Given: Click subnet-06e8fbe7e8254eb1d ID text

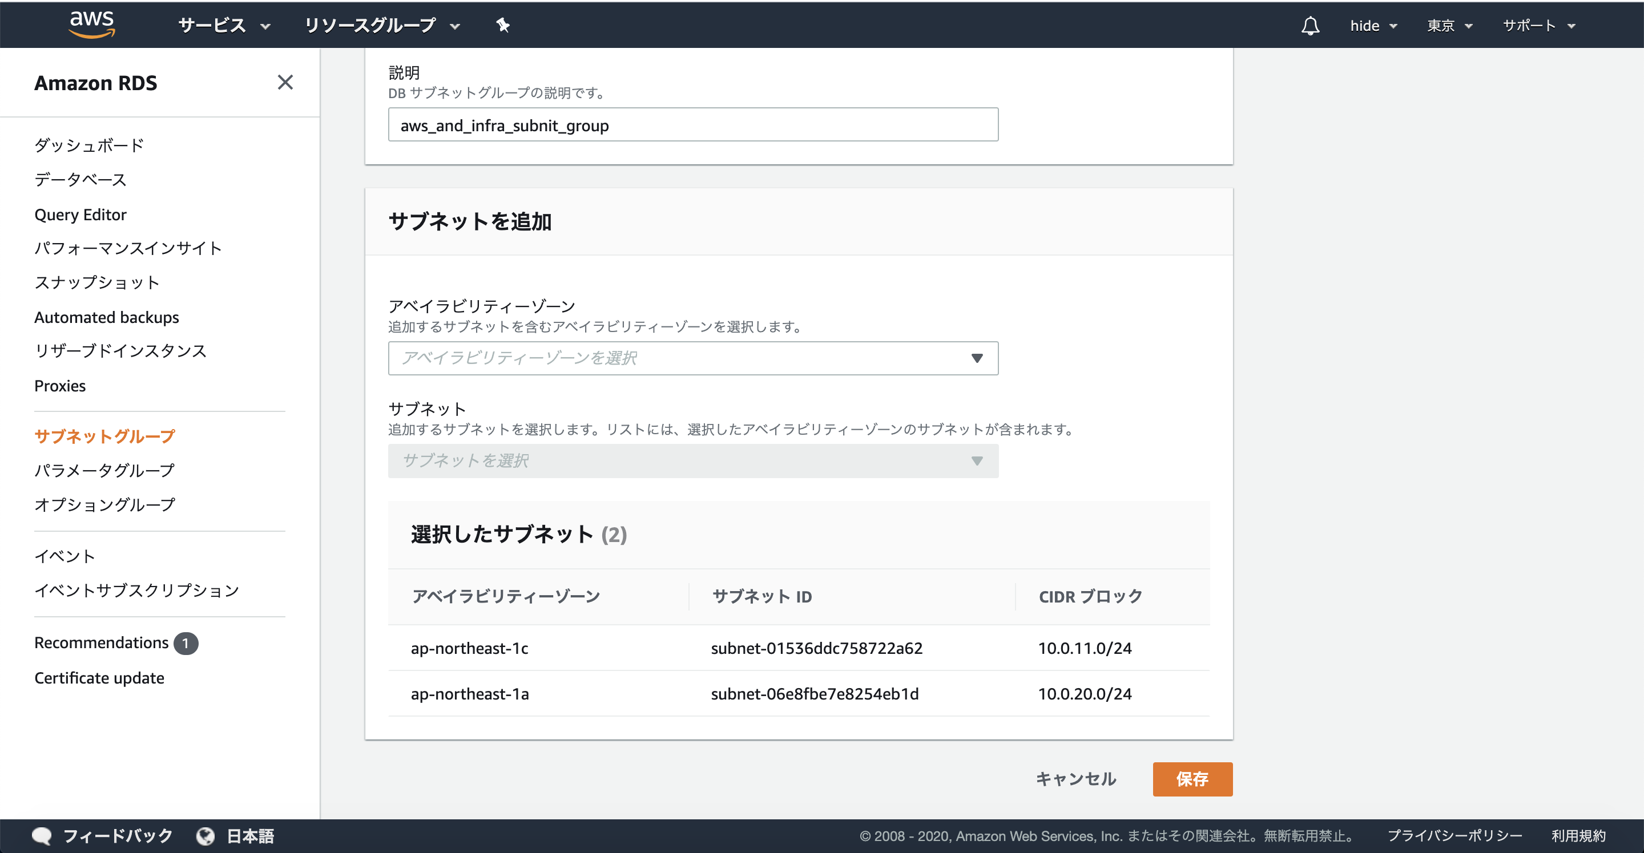Looking at the screenshot, I should (815, 694).
